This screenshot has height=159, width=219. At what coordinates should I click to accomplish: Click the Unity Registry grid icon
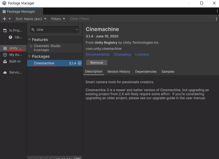(5, 48)
